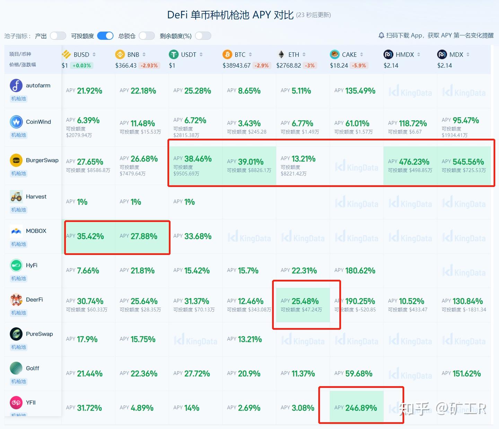Select BurgerSwap HMDX APY 476.23% cell
Image resolution: width=499 pixels, height=429 pixels.
pos(410,166)
